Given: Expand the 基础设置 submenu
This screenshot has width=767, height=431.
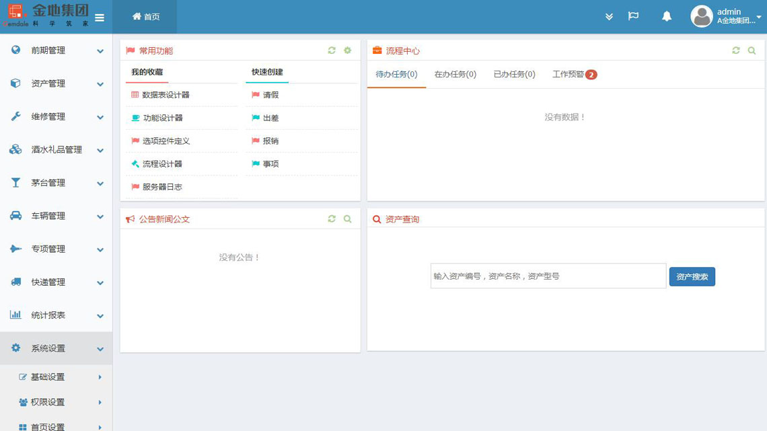Looking at the screenshot, I should (47, 377).
